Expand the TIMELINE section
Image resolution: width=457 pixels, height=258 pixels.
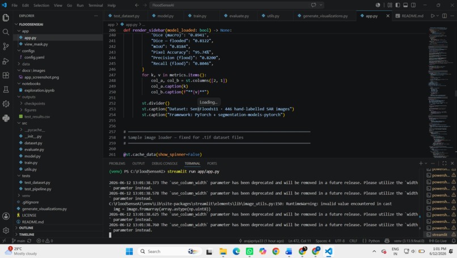pyautogui.click(x=27, y=234)
